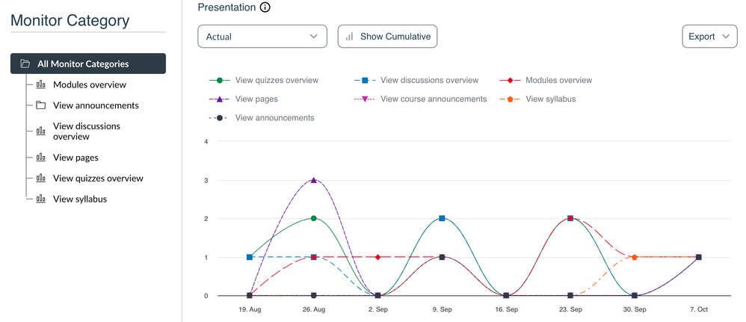Click the folder icon next to View announcements
The width and height of the screenshot is (746, 322).
pos(41,105)
